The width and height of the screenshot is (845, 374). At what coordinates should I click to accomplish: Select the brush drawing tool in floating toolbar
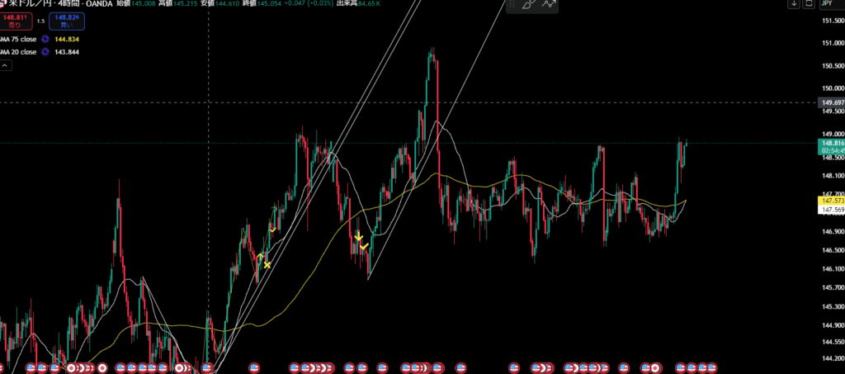coord(530,5)
